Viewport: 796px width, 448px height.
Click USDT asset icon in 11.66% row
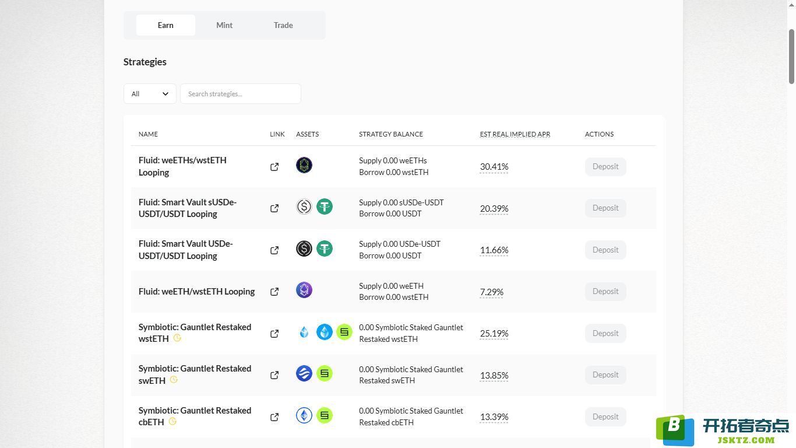325,249
